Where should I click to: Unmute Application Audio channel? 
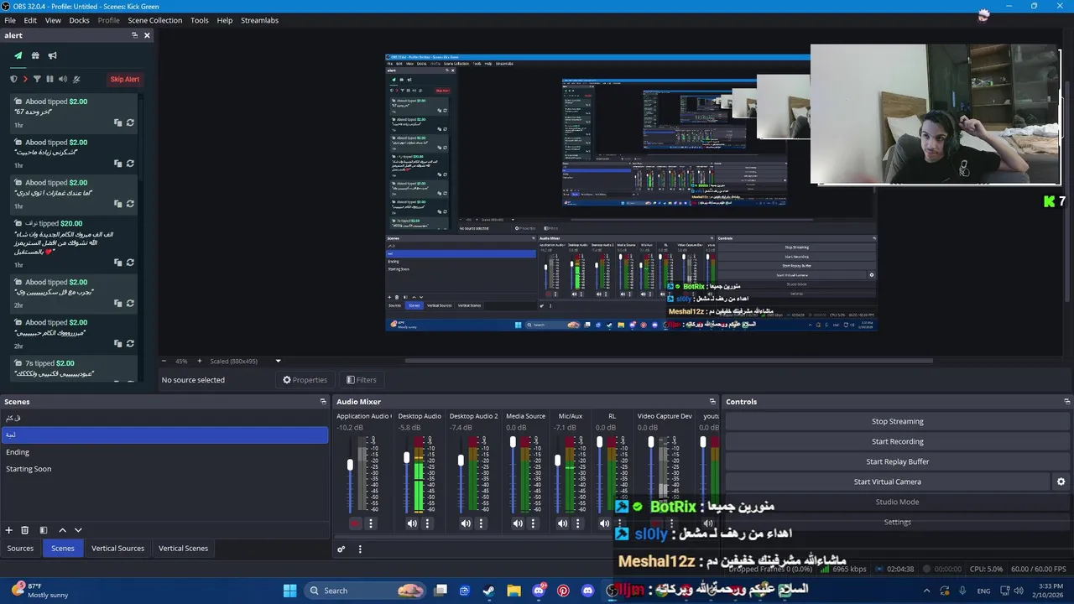coord(355,523)
